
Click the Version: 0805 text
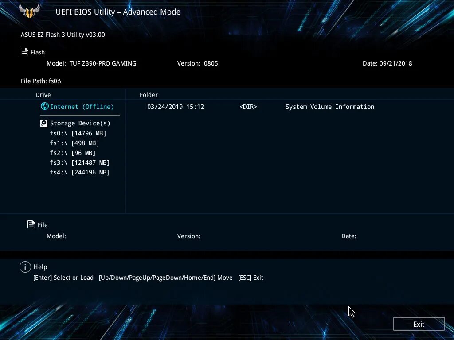(x=197, y=63)
